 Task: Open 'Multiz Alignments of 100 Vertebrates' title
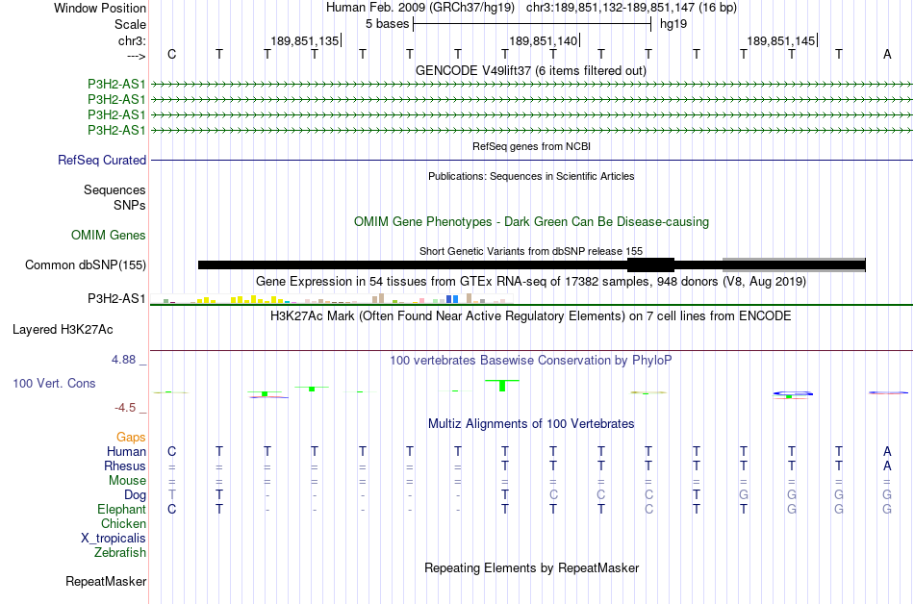[x=531, y=424]
